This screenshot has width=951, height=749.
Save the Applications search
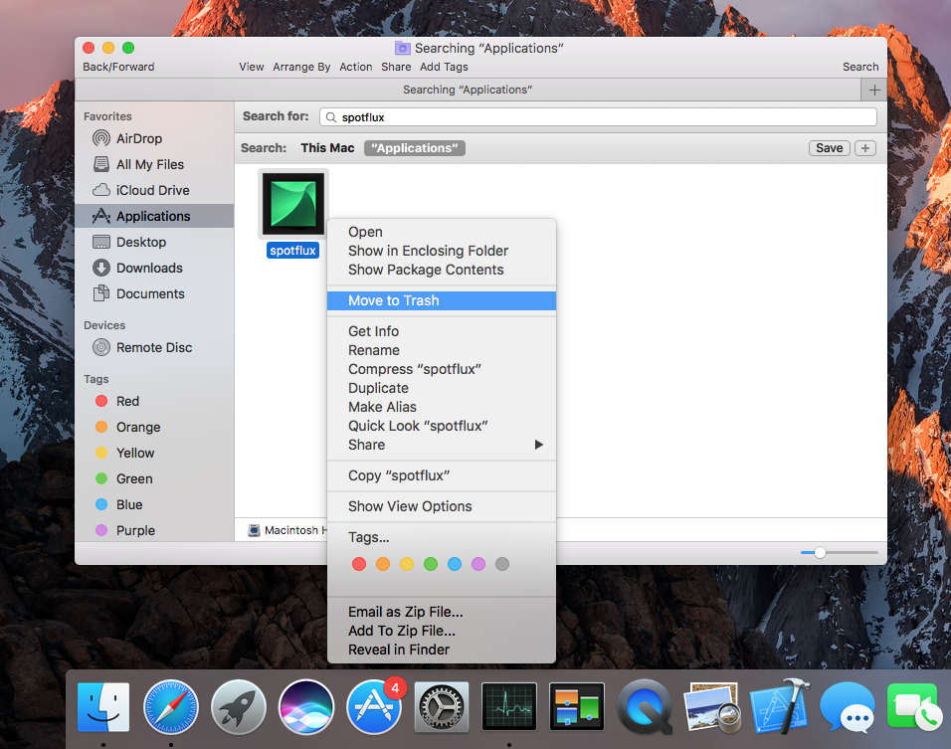829,146
